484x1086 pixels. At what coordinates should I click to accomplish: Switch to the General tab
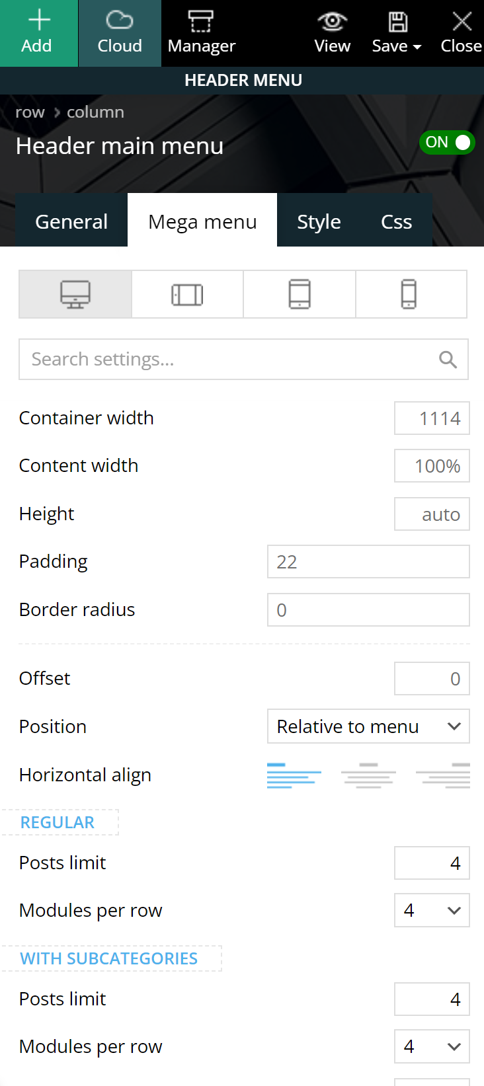(x=71, y=221)
